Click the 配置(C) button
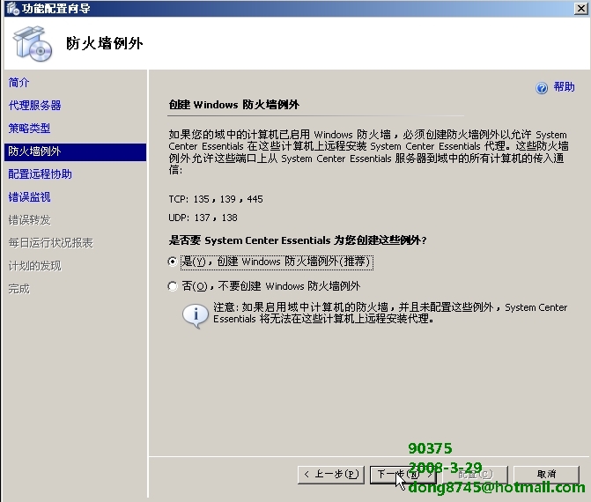 pos(475,474)
